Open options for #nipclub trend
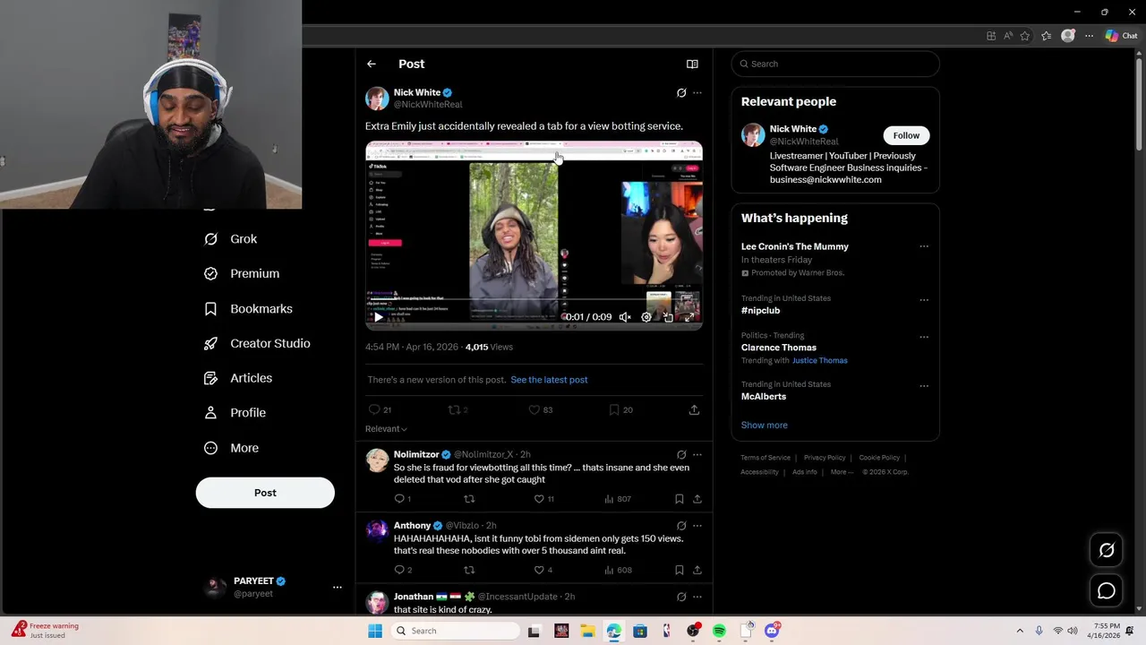 (x=924, y=300)
